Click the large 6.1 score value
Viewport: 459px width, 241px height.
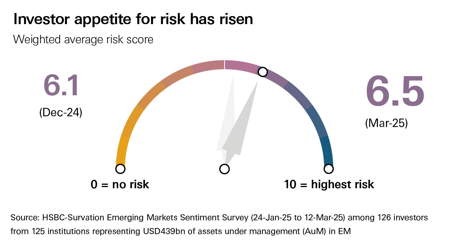(61, 86)
